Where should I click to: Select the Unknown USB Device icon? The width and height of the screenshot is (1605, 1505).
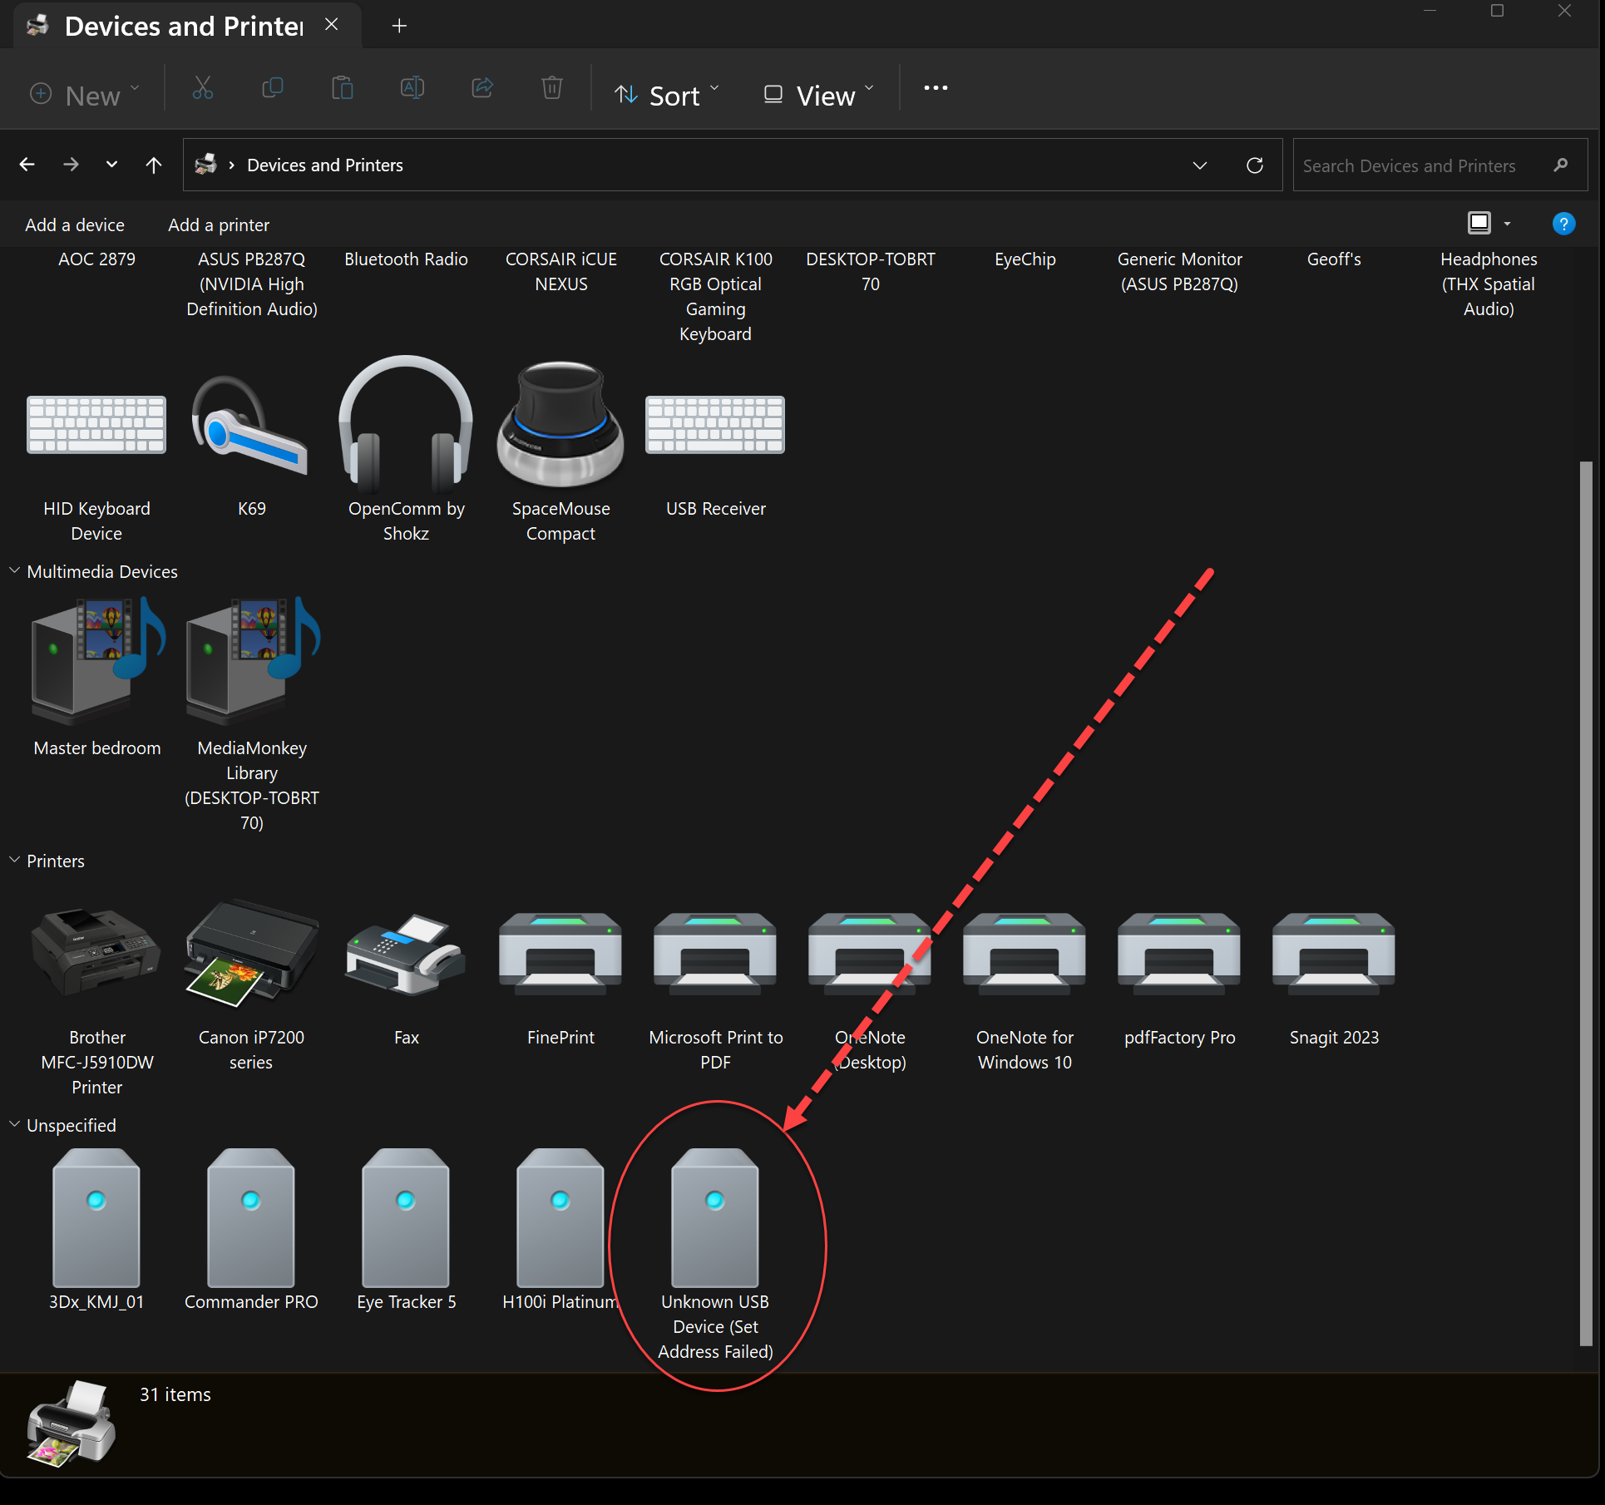[x=715, y=1218]
